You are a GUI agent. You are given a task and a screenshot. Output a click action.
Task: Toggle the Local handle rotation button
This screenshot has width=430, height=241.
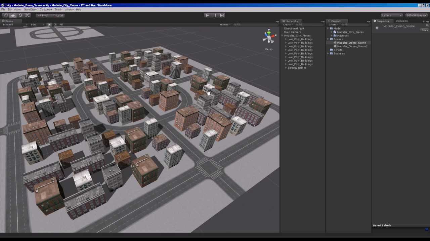(58, 15)
